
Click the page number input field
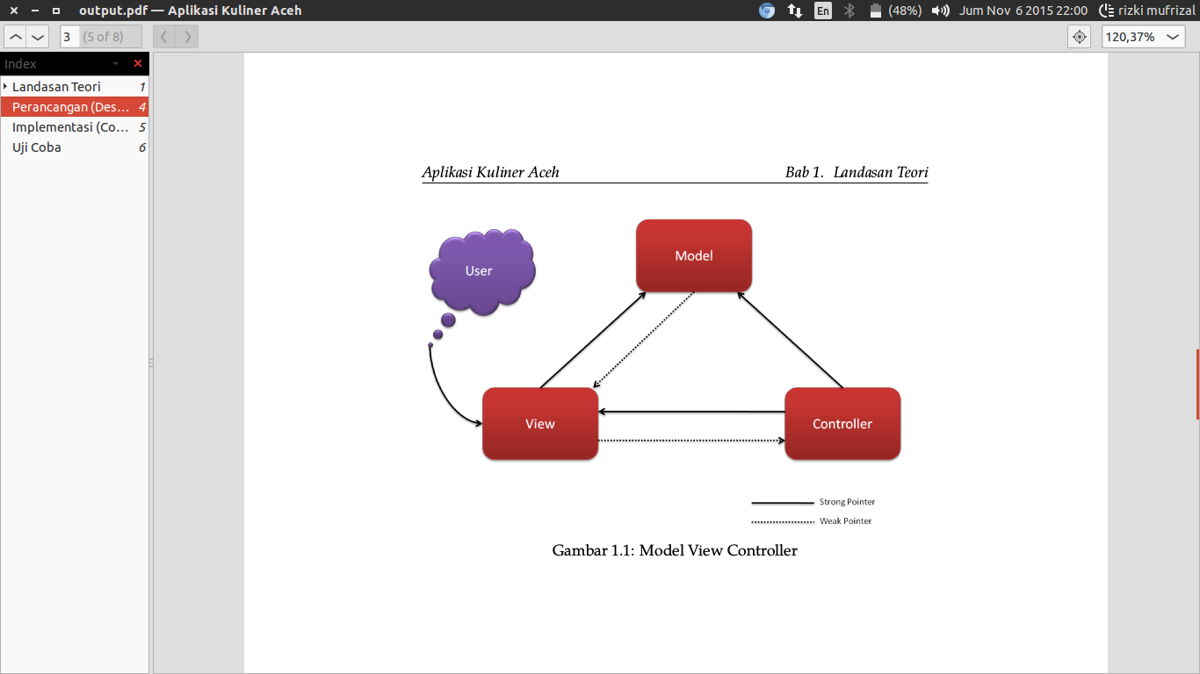[x=68, y=37]
